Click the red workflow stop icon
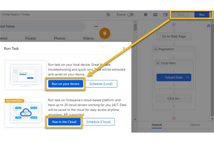Viewport: 214px width, 143px height. click(174, 118)
